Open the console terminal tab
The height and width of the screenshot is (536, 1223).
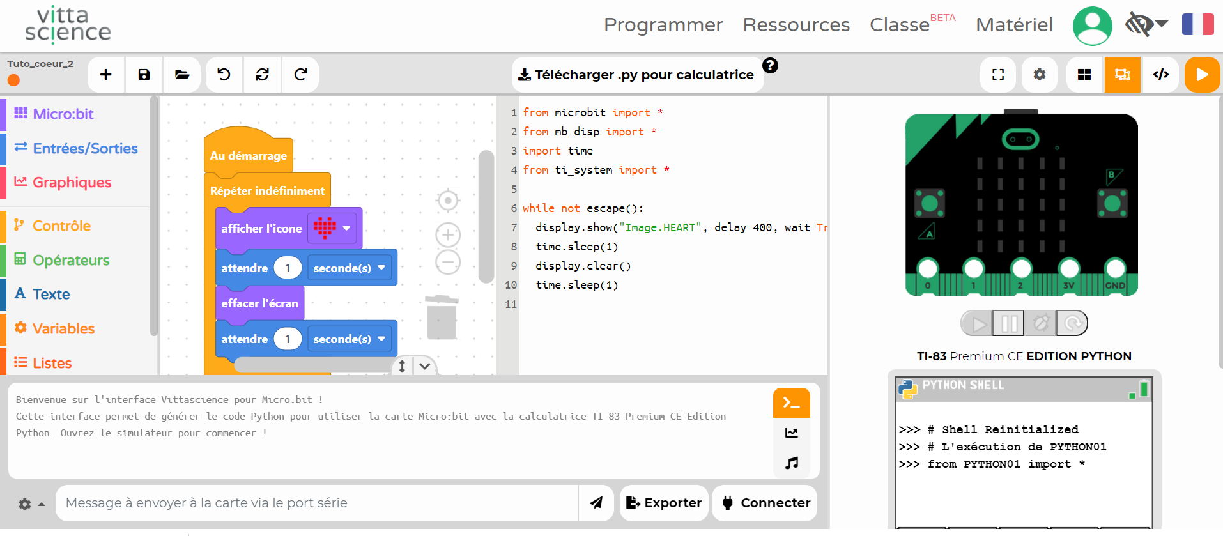(x=792, y=403)
